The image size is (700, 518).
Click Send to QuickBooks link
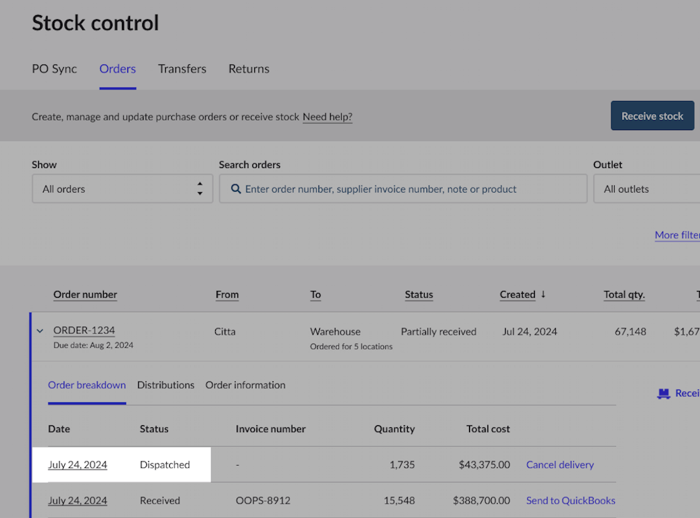(570, 501)
